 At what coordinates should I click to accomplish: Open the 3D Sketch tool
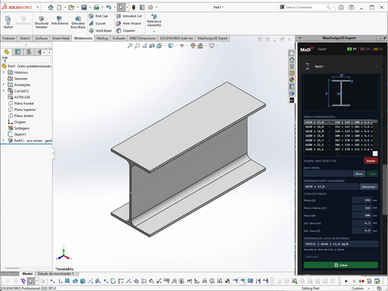(8, 22)
